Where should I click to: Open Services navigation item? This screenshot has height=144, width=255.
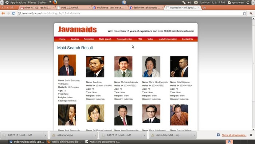click(x=75, y=39)
